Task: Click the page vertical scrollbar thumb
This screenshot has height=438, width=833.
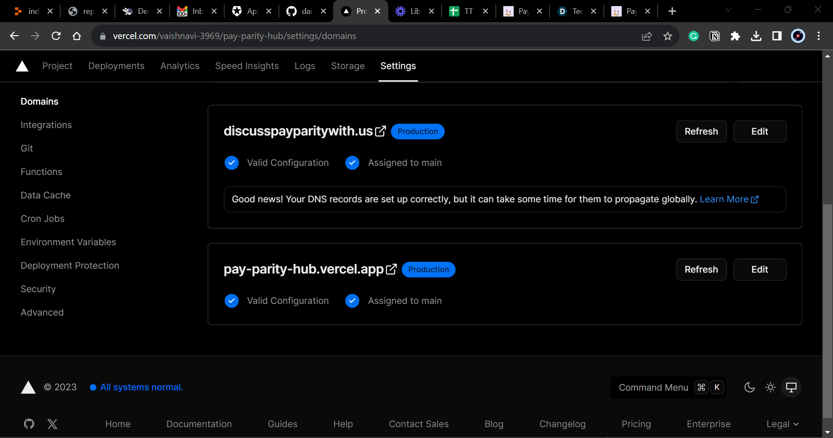Action: click(x=827, y=312)
